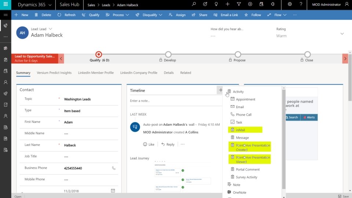Viewport: 352px width, 198px height.
Task: Click the search magnifier in top bar
Action: (194, 4)
